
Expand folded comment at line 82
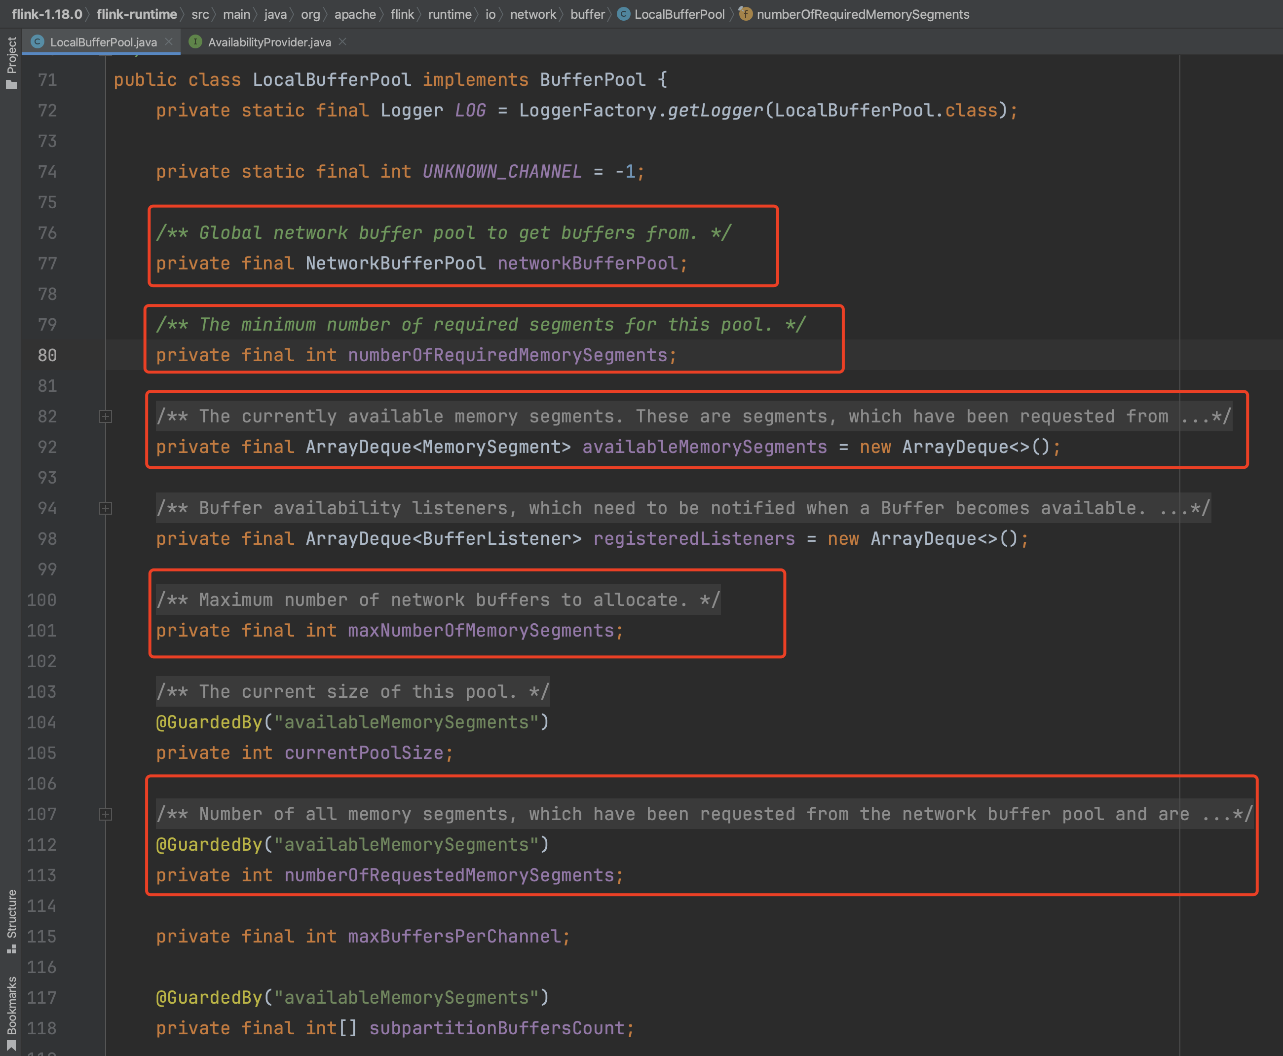(x=105, y=416)
